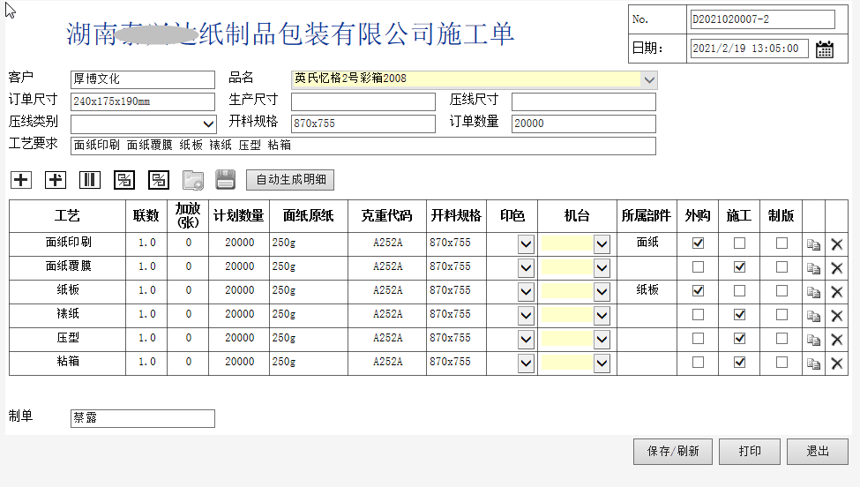The image size is (860, 487).
Task: Uncheck 施工 for the 面纸覆膜 row
Action: point(740,266)
